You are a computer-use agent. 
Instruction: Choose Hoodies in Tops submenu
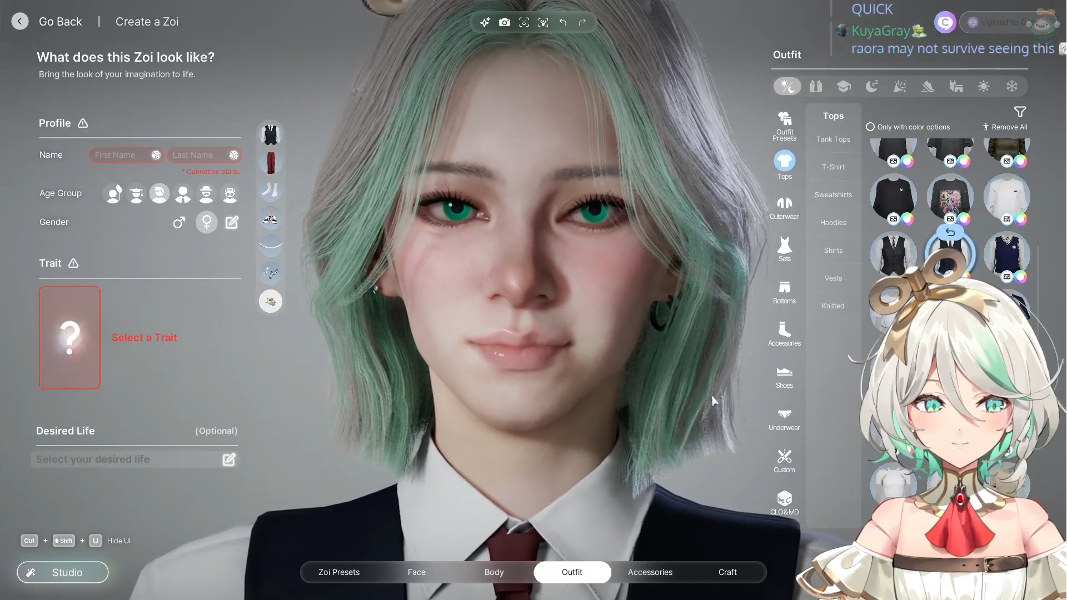[833, 222]
